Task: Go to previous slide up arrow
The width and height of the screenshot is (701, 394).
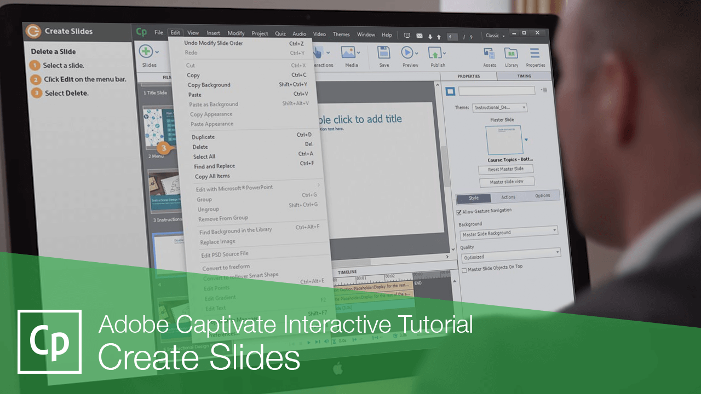Action: 438,37
